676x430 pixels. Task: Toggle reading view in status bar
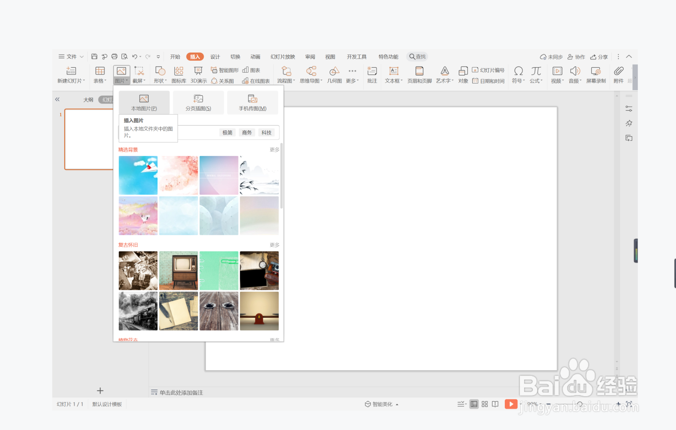pos(495,404)
